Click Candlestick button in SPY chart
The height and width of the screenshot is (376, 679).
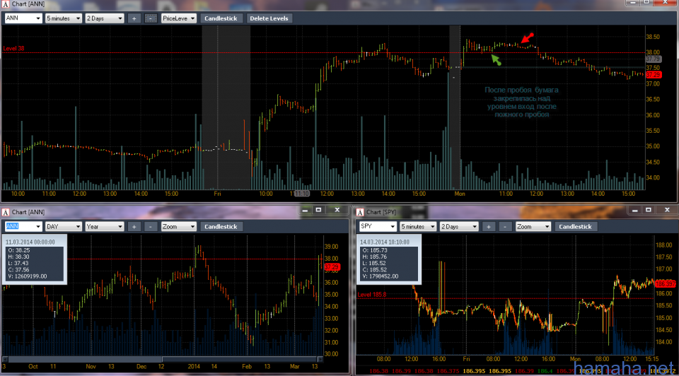(575, 226)
